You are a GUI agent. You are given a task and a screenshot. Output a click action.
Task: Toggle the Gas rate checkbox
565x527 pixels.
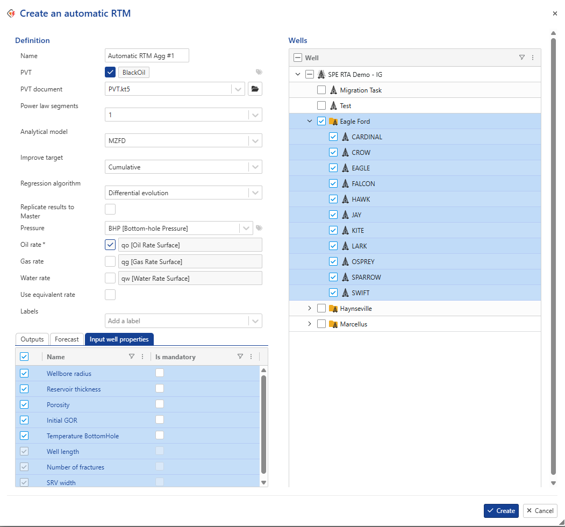[110, 261]
